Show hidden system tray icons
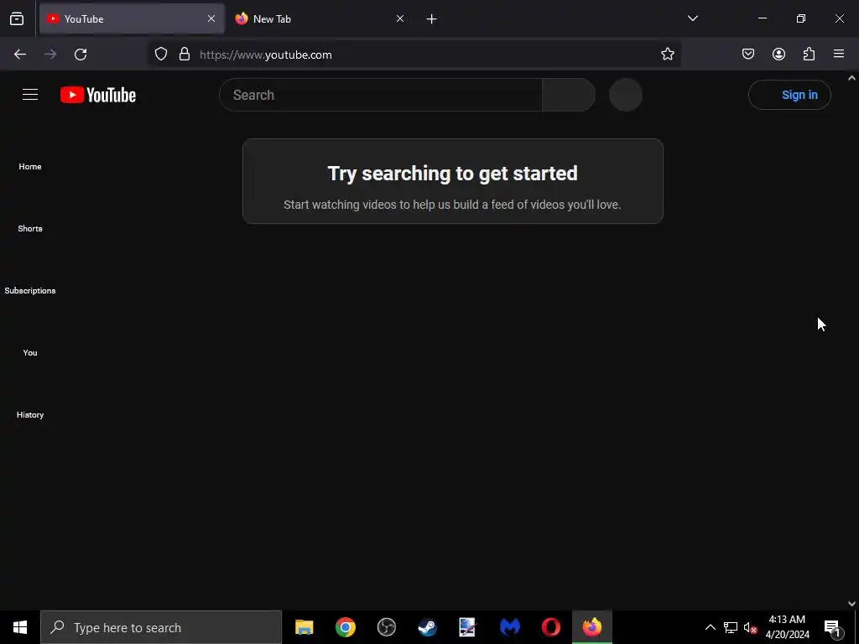Screen dimensions: 859x644 coord(710,627)
